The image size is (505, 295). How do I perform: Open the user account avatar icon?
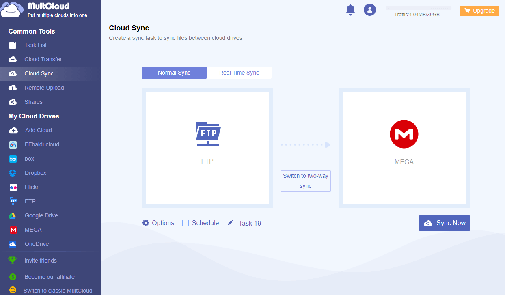click(x=369, y=10)
